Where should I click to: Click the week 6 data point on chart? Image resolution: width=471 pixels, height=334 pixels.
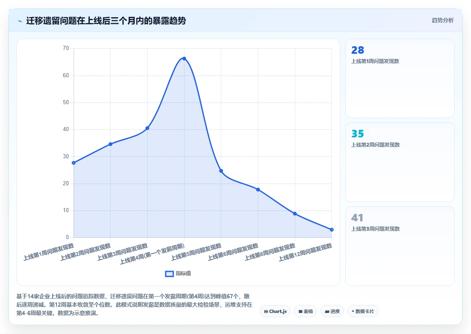[258, 189]
